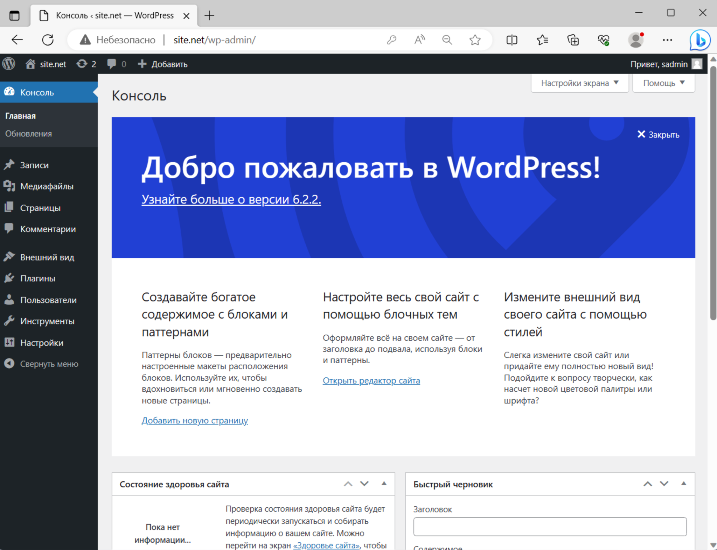
Task: Open the Bing sidebar button
Action: (700, 40)
